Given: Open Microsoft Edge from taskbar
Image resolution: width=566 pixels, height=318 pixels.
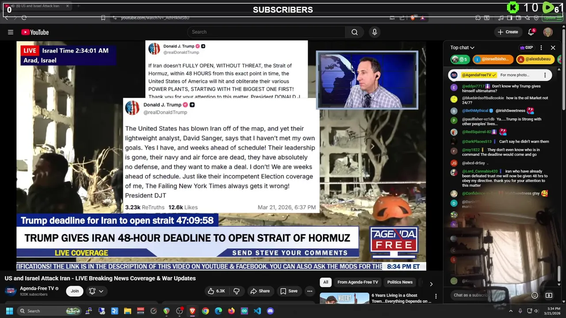Looking at the screenshot, I should [x=218, y=311].
